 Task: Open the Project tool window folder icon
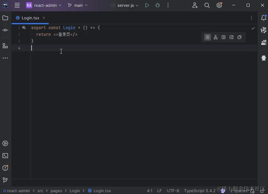[5, 18]
